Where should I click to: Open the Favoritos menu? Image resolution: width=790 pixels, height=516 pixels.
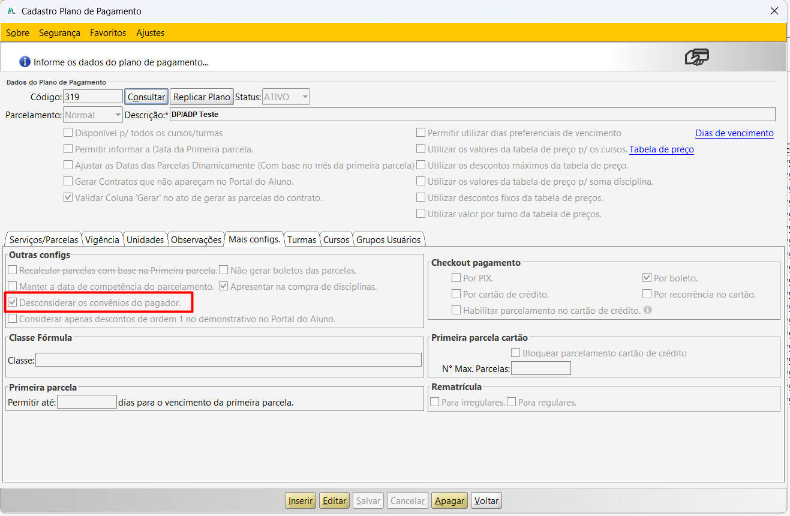point(108,33)
